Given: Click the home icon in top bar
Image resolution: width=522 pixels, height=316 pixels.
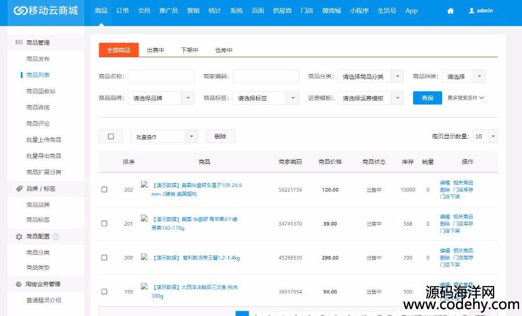Looking at the screenshot, I should [x=451, y=11].
